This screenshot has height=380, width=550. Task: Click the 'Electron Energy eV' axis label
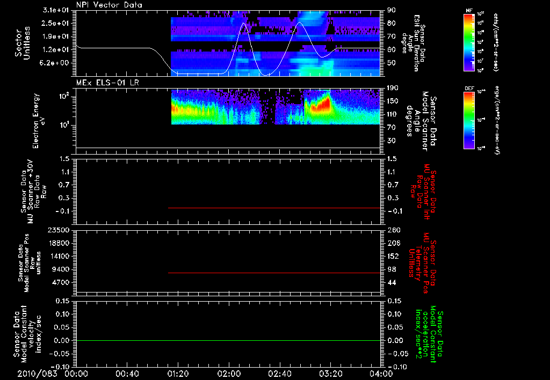click(38, 121)
